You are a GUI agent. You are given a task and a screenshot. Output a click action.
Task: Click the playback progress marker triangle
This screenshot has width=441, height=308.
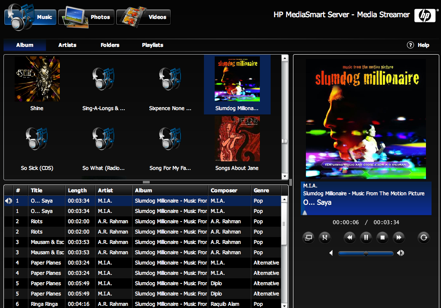click(305, 213)
